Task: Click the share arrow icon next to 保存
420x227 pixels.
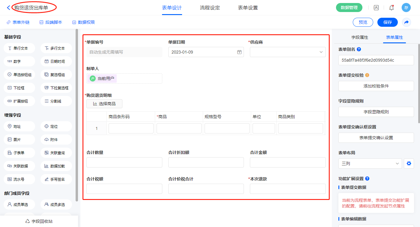Action: point(406,22)
